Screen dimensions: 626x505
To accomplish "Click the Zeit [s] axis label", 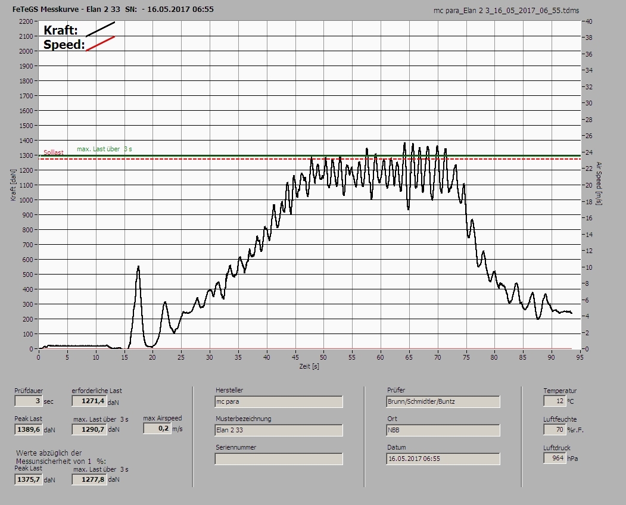I will pos(309,366).
